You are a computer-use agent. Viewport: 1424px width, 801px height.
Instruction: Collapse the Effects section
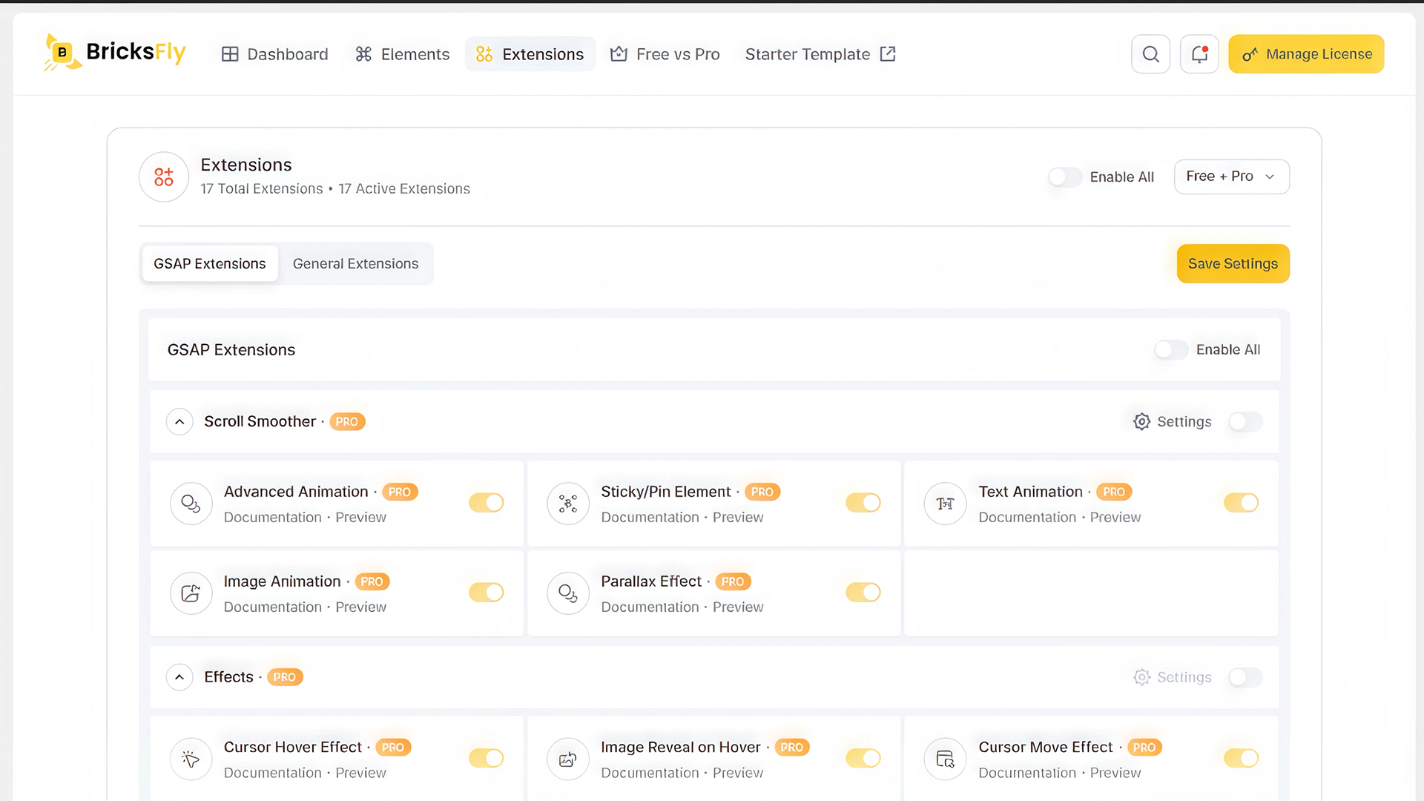(179, 677)
